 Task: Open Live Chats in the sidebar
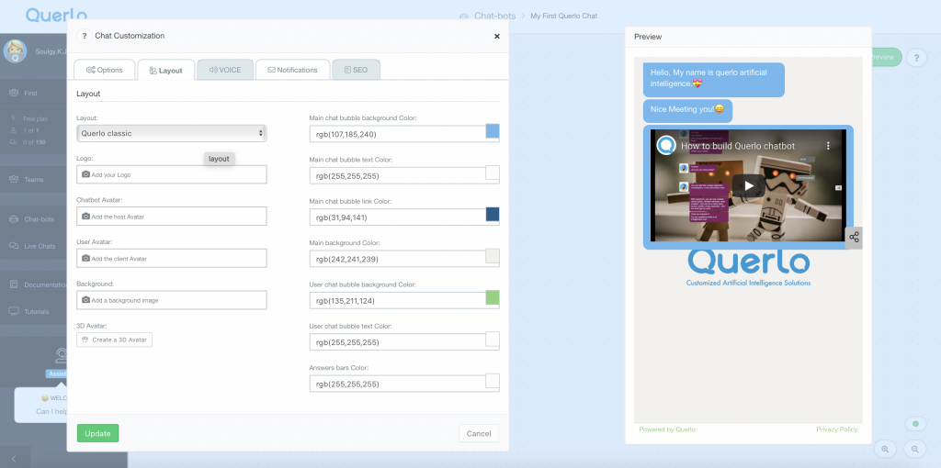pos(40,246)
